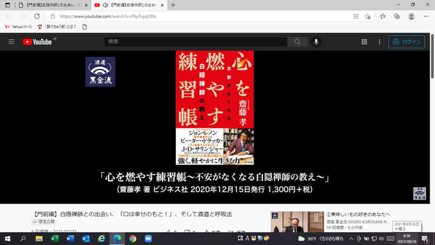Viewport: 435px width, 245px height.
Task: Open the tab actions menu icon
Action: 7,5
